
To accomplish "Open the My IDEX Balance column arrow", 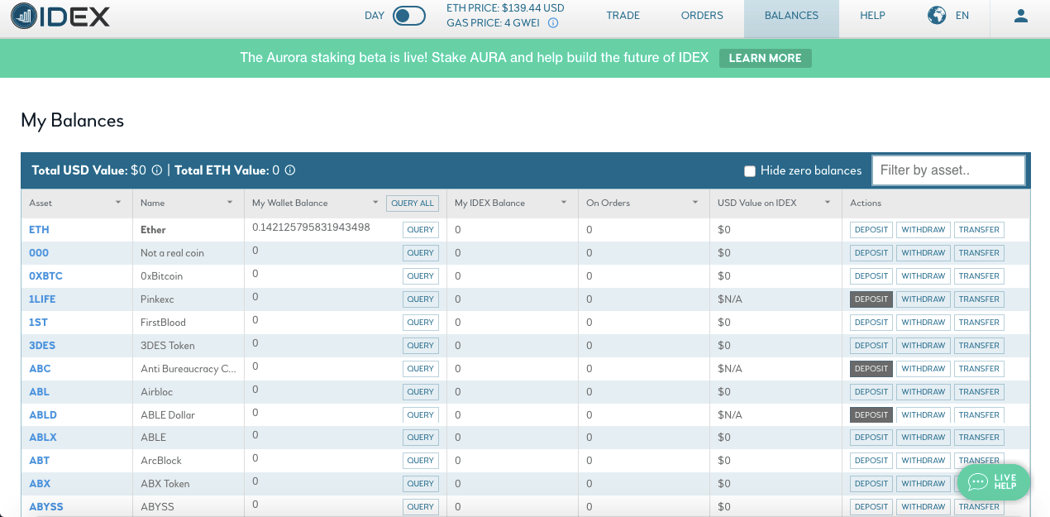I will (564, 203).
